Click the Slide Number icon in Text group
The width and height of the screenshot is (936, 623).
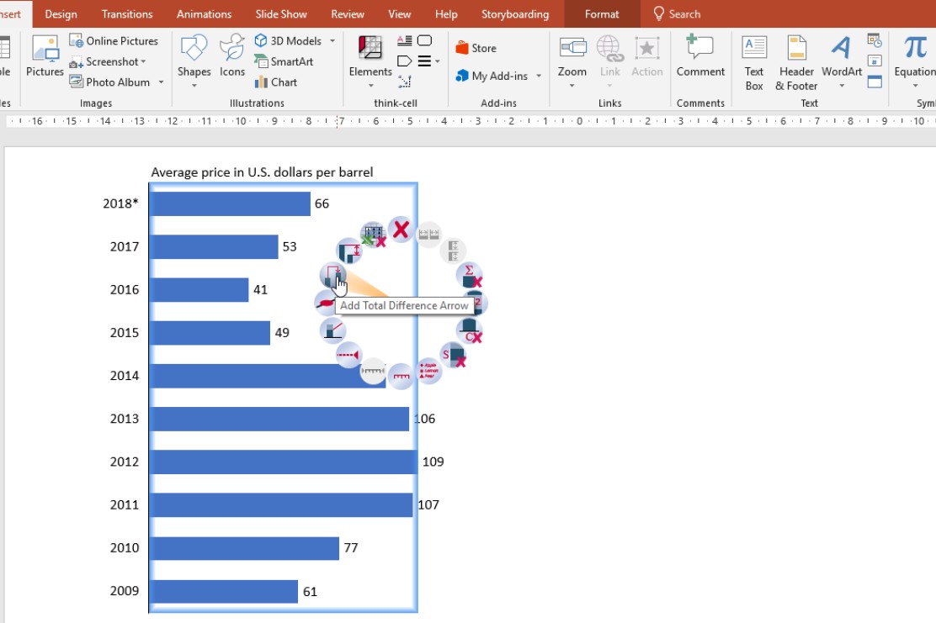875,61
